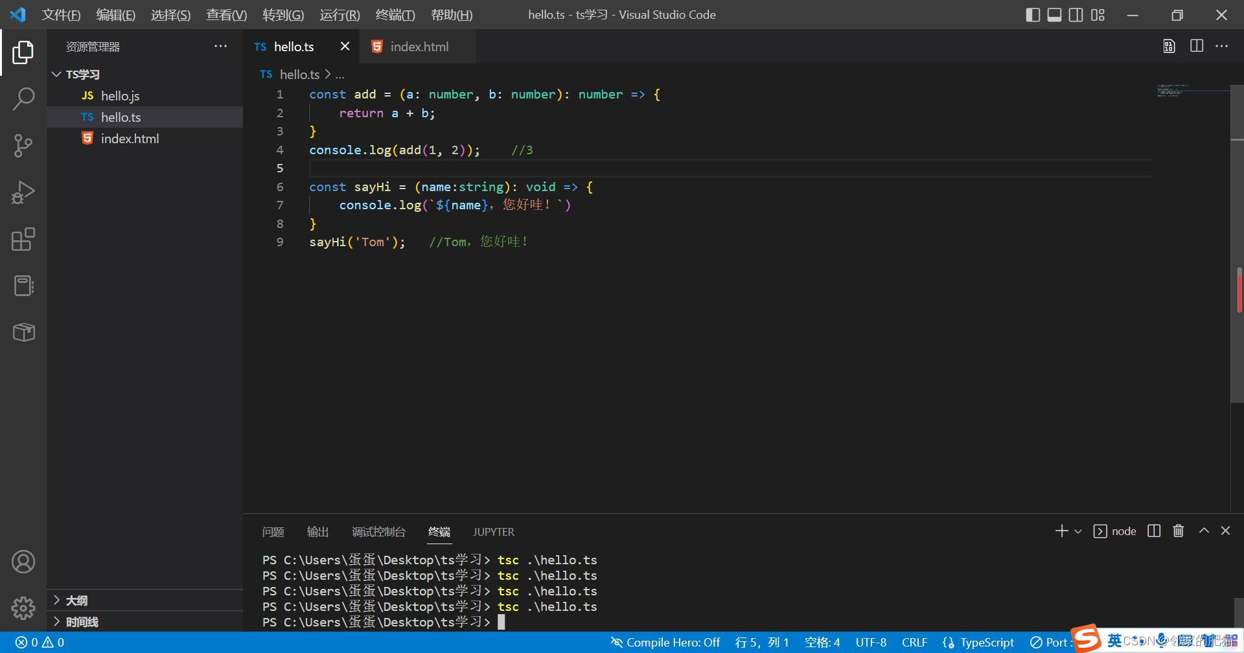
Task: Toggle bottom panel layout icon
Action: 1054,15
